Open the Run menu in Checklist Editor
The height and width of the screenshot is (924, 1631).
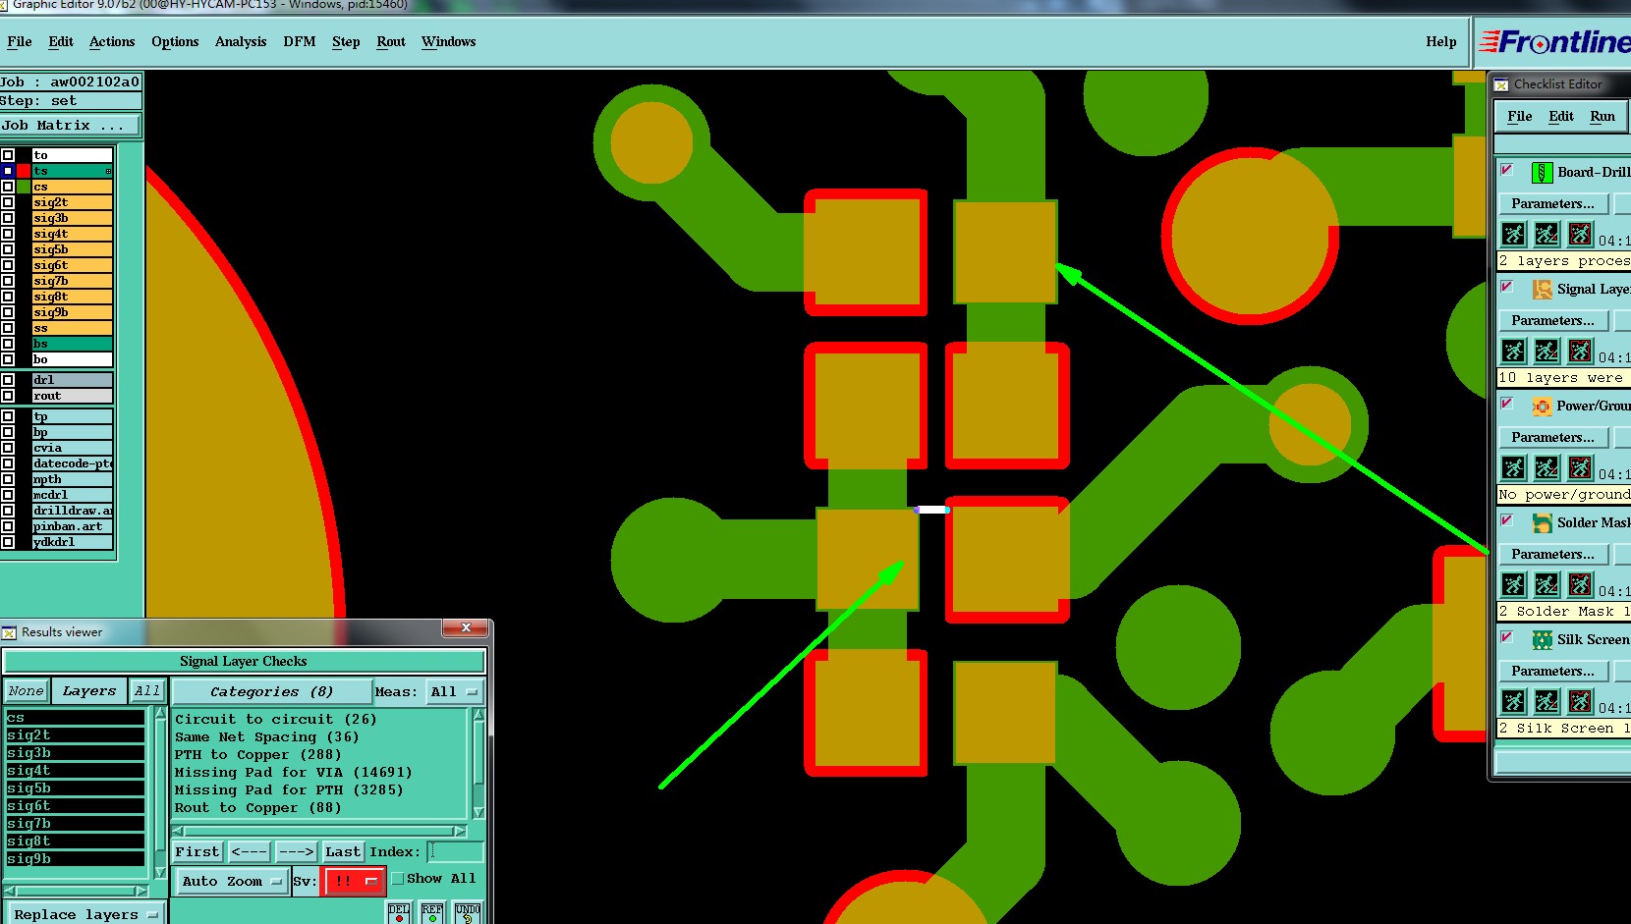(x=1603, y=117)
